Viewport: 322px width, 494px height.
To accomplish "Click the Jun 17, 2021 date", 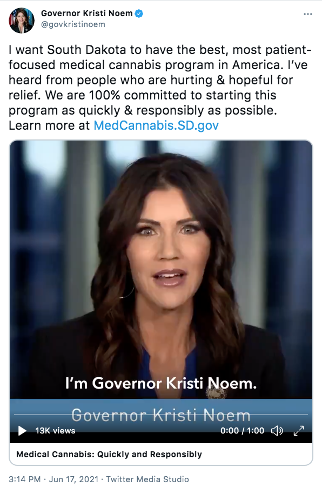I will click(x=73, y=479).
